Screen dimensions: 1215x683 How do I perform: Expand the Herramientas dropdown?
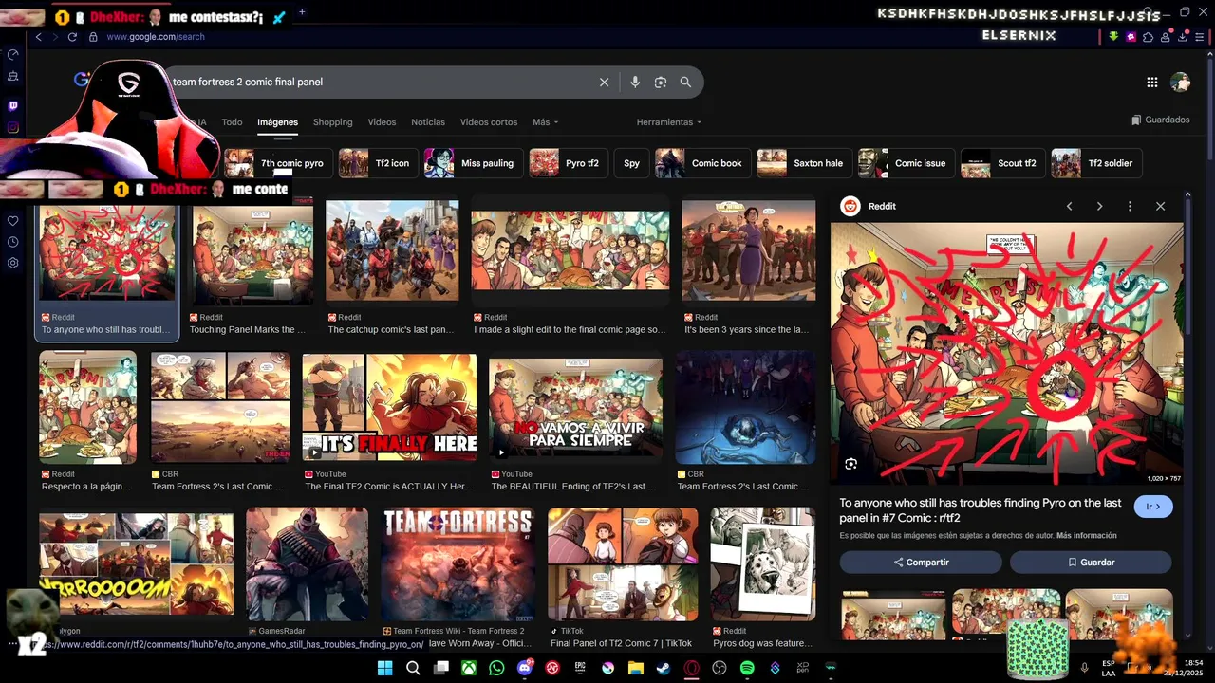click(x=669, y=122)
